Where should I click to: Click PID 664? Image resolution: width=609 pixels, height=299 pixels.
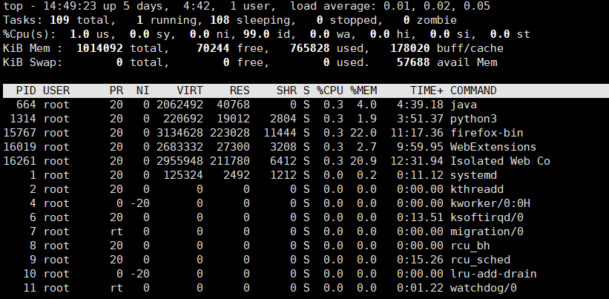point(26,105)
